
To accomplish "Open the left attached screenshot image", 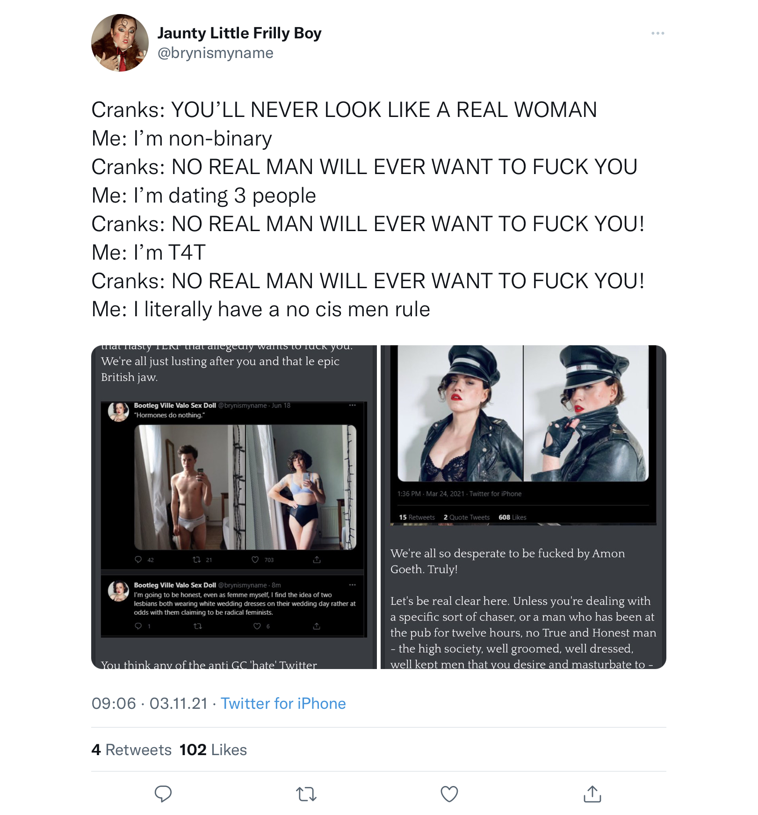I will [x=234, y=507].
